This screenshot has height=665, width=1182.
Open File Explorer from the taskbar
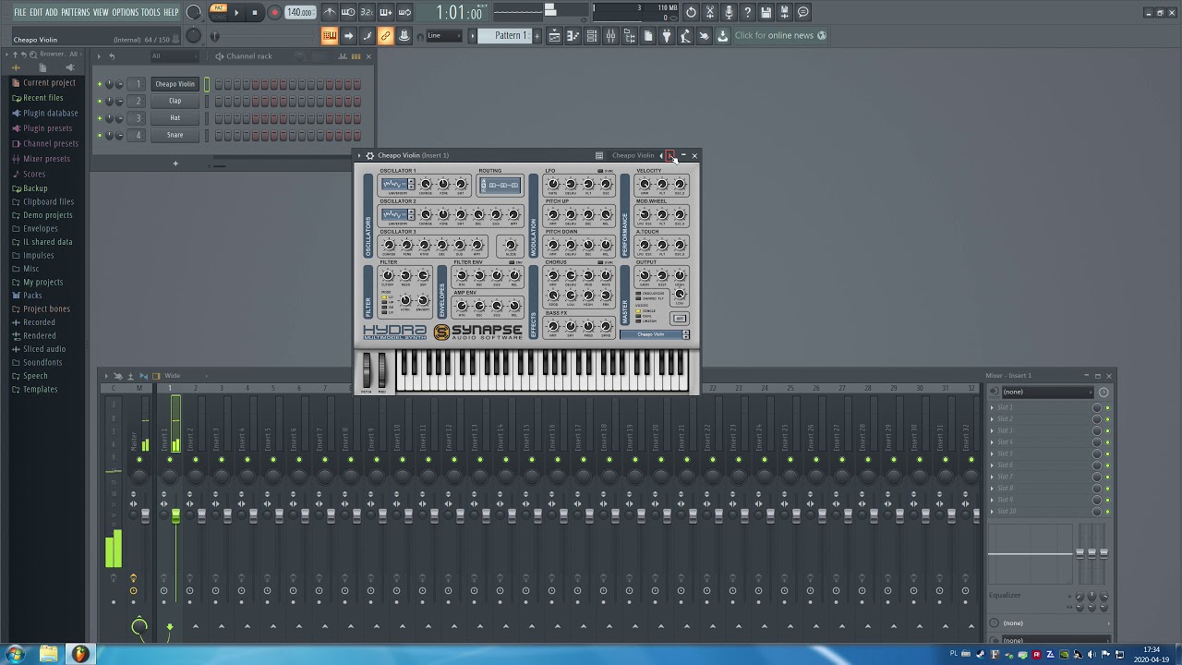48,655
